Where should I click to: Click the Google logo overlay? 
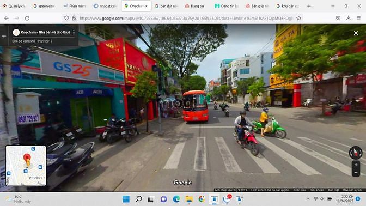pos(182,183)
